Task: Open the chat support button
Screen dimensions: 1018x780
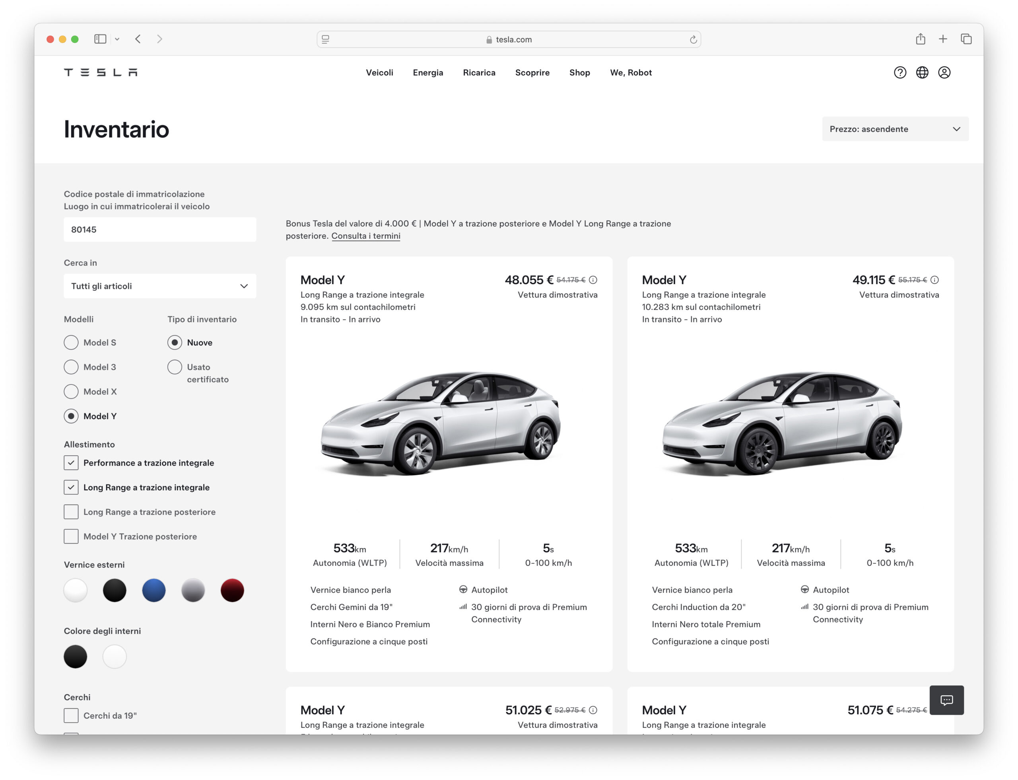Action: pyautogui.click(x=946, y=700)
